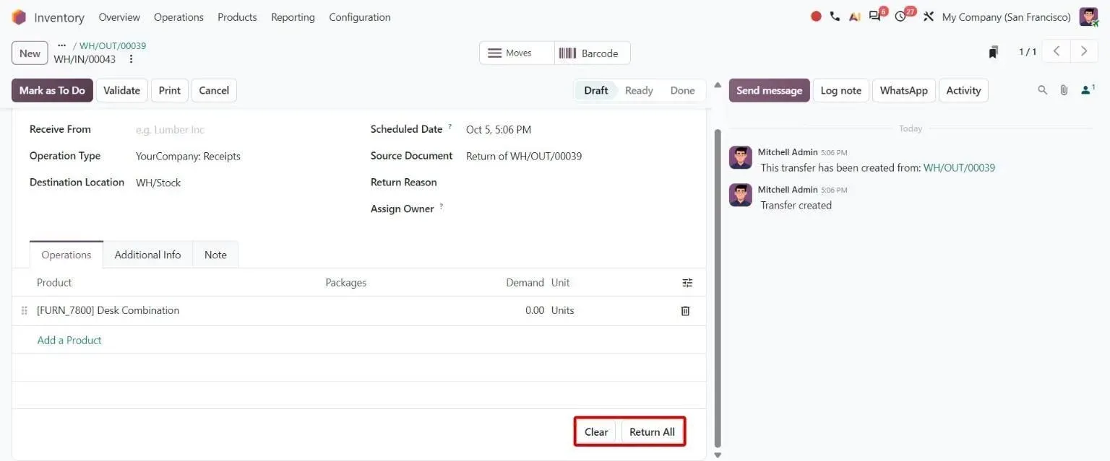1110x461 pixels.
Task: Delete the Desk Combination line
Action: (x=685, y=311)
